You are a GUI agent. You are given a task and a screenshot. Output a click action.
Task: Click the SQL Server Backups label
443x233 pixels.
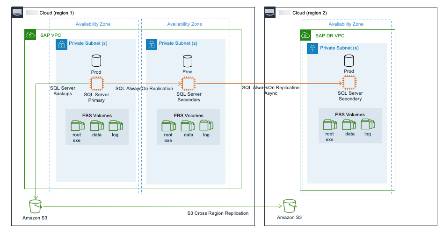coord(62,91)
